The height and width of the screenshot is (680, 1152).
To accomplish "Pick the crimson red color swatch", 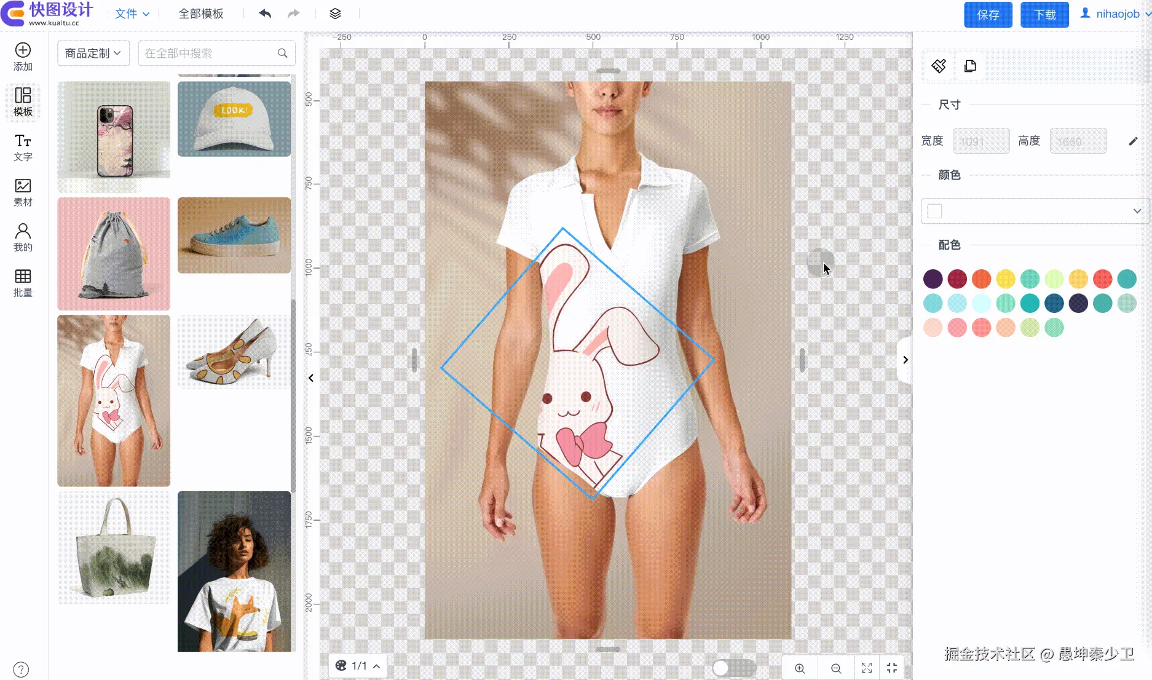I will pos(957,279).
